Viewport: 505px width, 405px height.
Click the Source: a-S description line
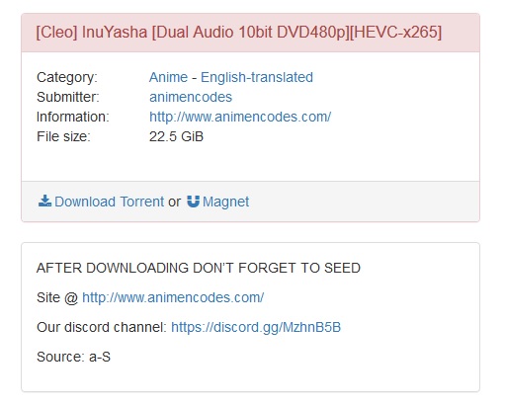click(x=73, y=357)
